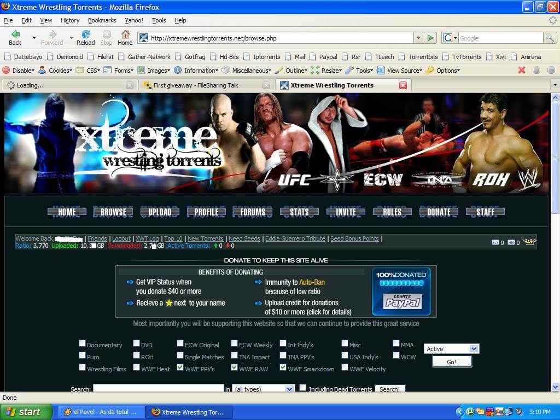This screenshot has height=420, width=560.
Task: Expand the address bar history dropdown
Action: coord(418,38)
